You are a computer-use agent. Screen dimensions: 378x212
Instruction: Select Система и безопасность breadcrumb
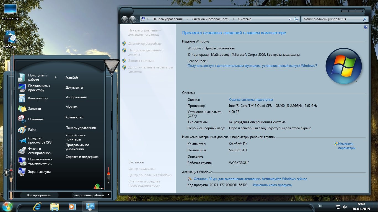point(210,19)
